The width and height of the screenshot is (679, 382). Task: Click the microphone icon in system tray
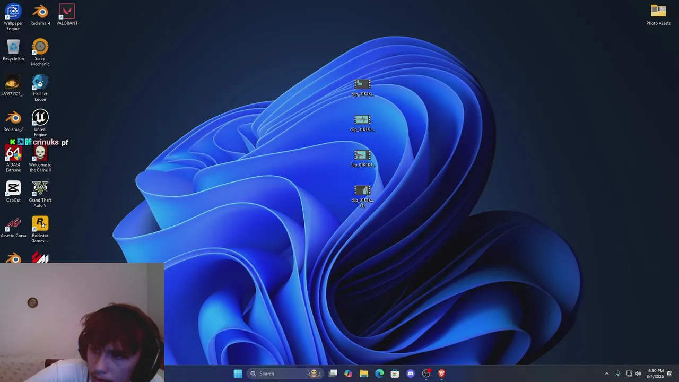coord(618,374)
